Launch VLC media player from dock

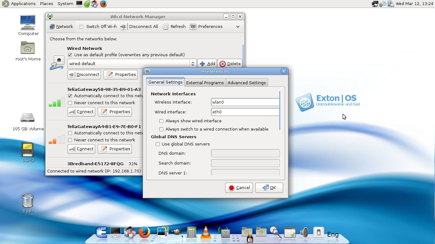click(206, 233)
